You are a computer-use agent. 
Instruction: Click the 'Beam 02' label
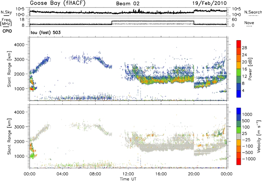(x=128, y=4)
